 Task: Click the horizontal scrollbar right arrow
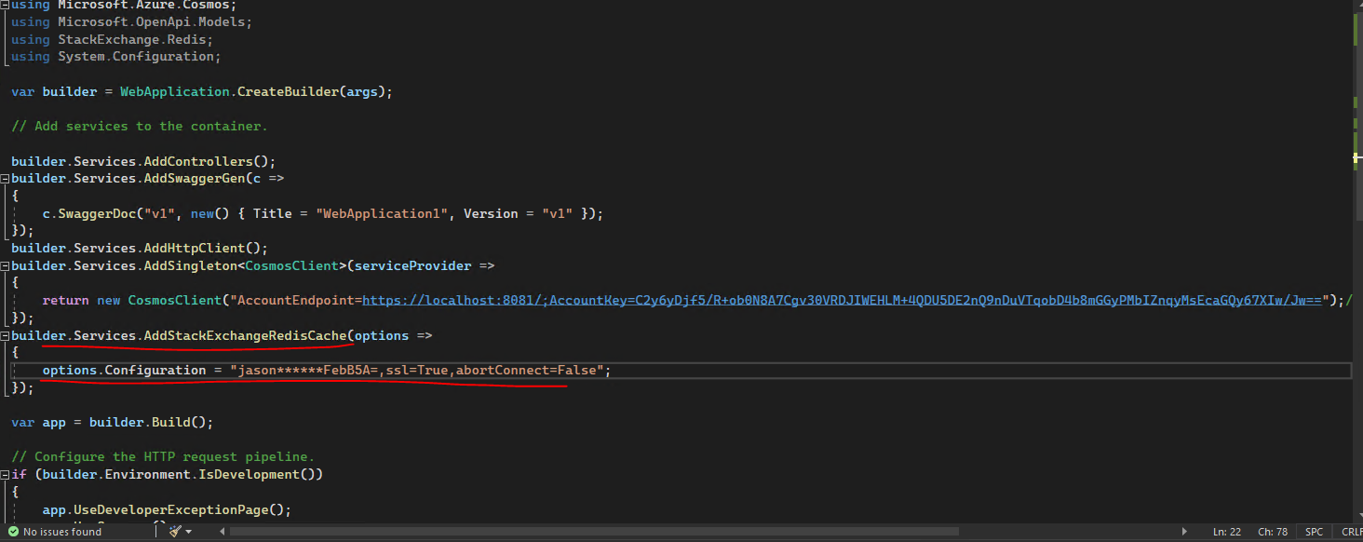click(1184, 532)
